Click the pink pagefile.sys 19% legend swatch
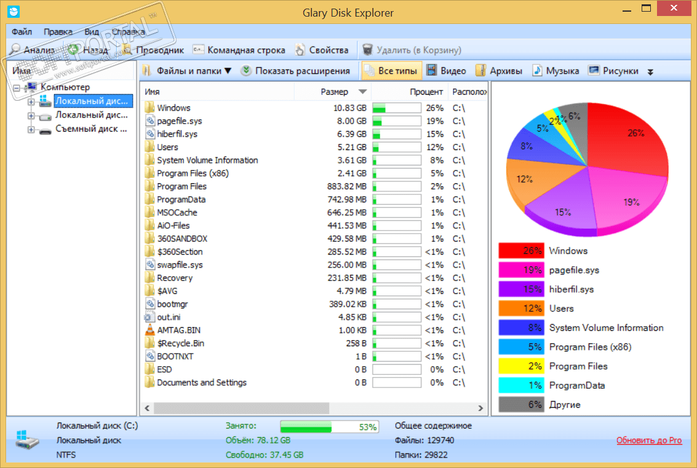Screen dimensions: 697x468 pyautogui.click(x=521, y=270)
